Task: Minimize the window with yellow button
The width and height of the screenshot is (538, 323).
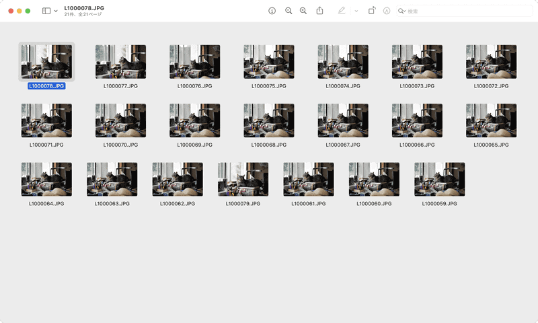Action: [x=20, y=11]
